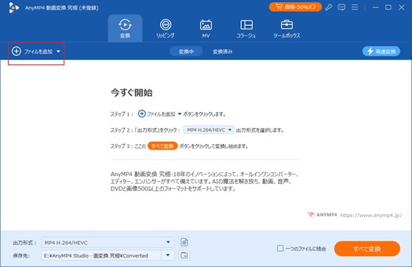Enable 一つのファイルに結合 checkbox

[x=280, y=248]
